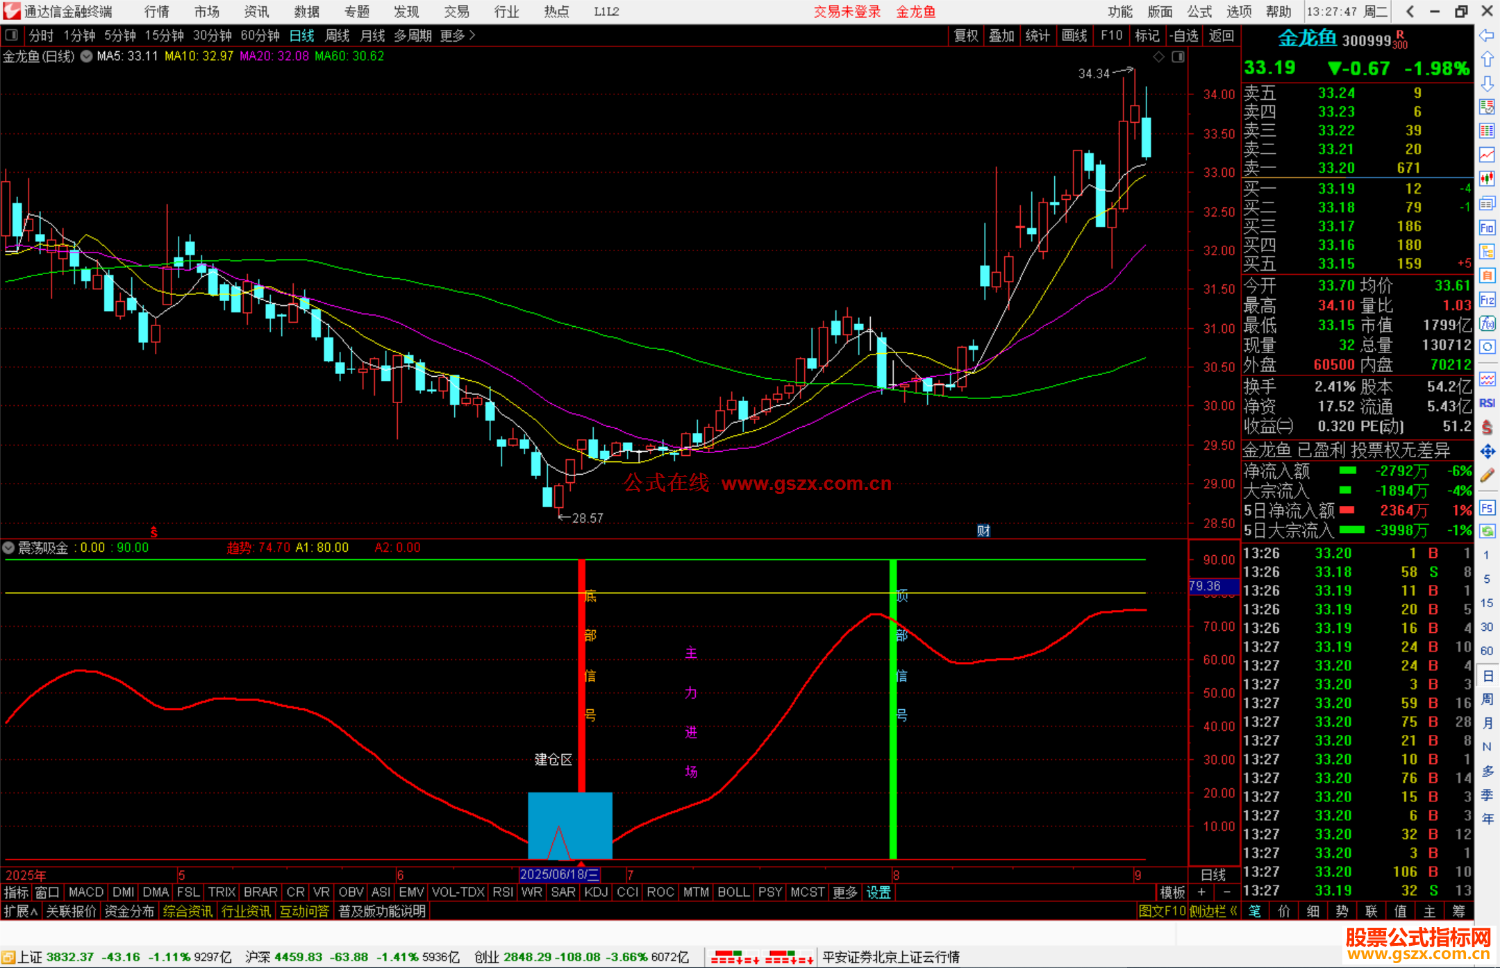Viewport: 1500px width, 968px height.
Task: Select the 30 minute period in right strip
Action: 1487,627
